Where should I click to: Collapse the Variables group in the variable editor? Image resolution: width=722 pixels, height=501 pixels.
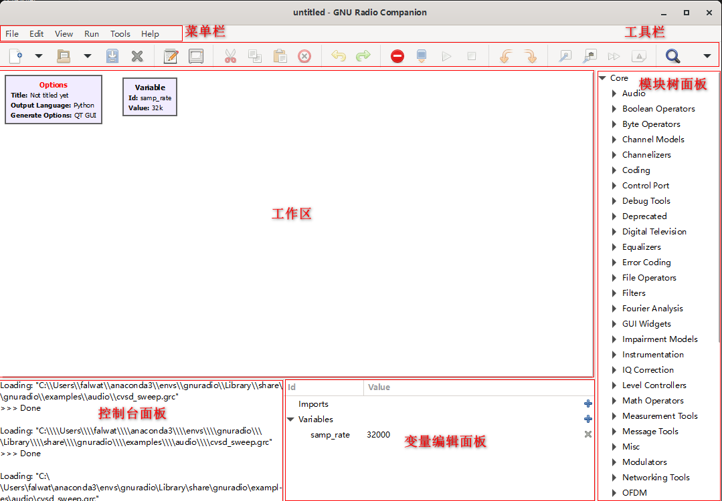coord(290,420)
